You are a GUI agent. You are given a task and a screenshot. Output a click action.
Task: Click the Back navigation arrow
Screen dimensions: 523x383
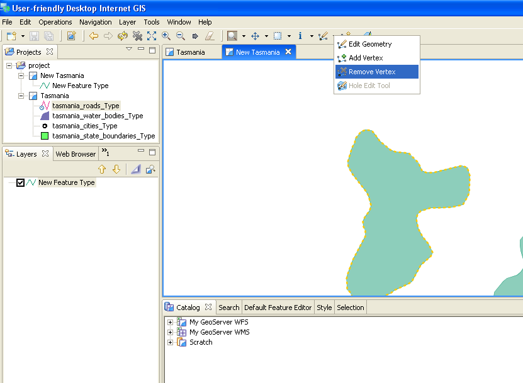(x=94, y=36)
